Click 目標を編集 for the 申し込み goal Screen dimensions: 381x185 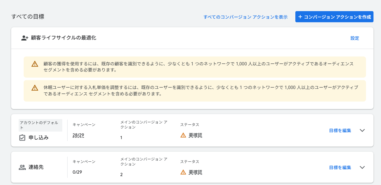[x=340, y=130]
